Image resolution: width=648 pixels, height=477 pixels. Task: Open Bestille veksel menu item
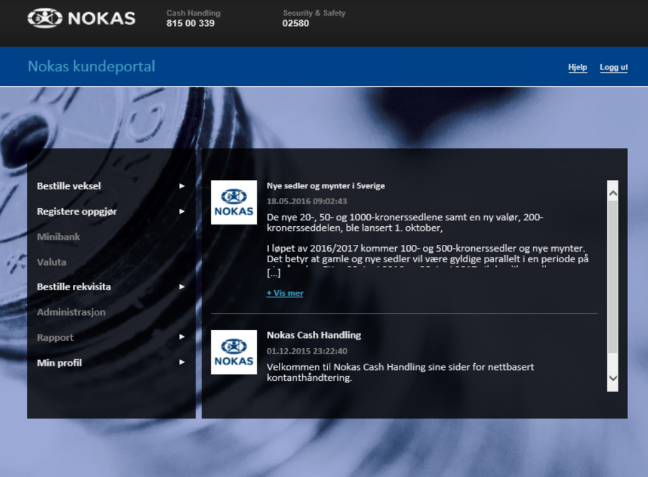(69, 186)
